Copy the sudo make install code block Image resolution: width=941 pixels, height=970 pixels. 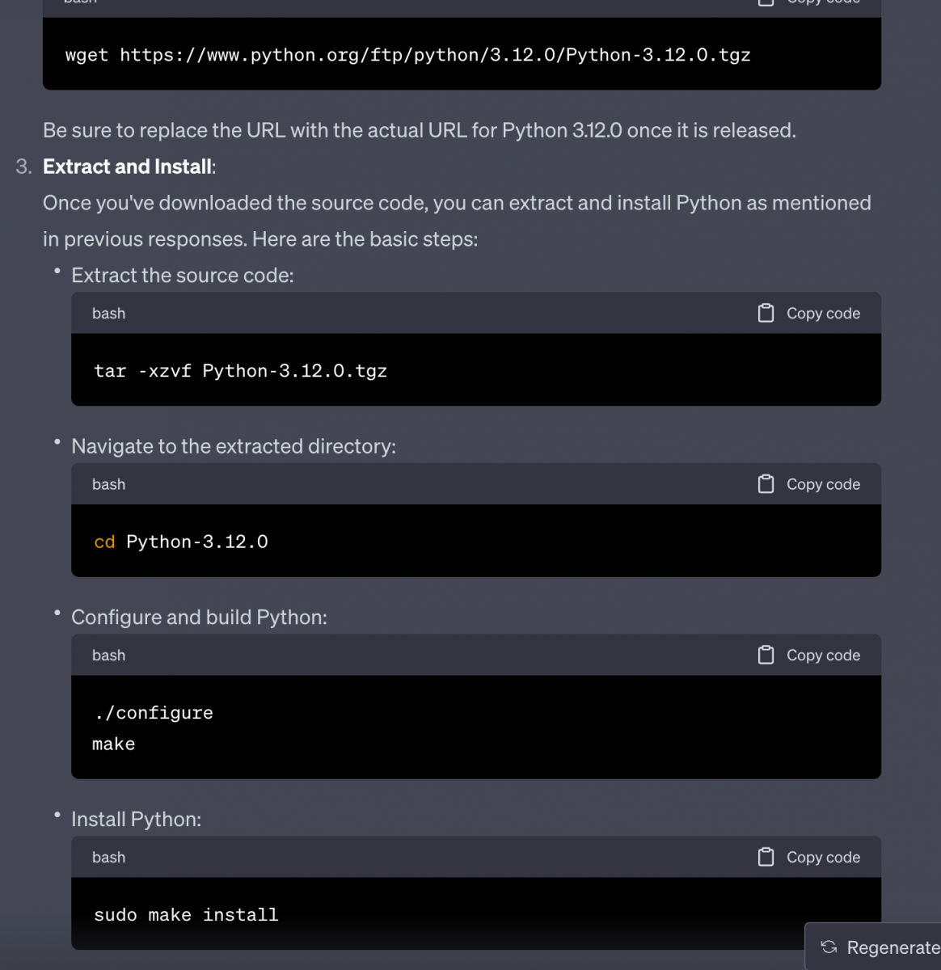808,858
